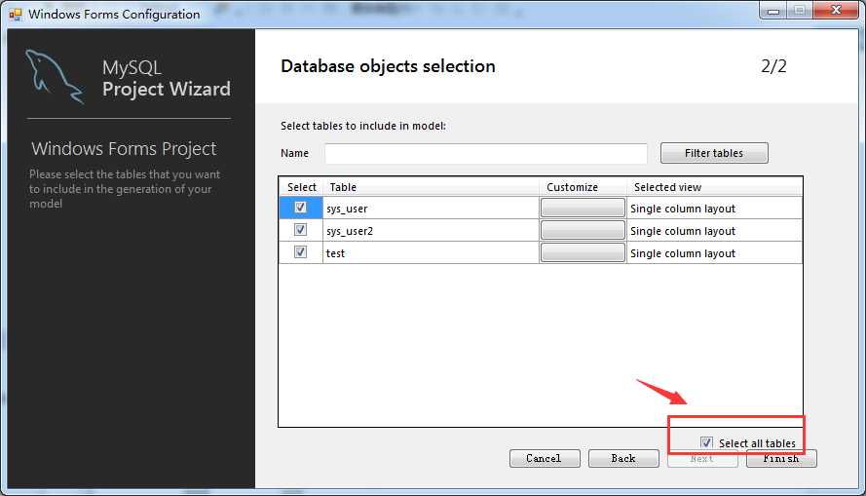Click the Customize column header
This screenshot has height=496, width=866.
click(x=584, y=187)
